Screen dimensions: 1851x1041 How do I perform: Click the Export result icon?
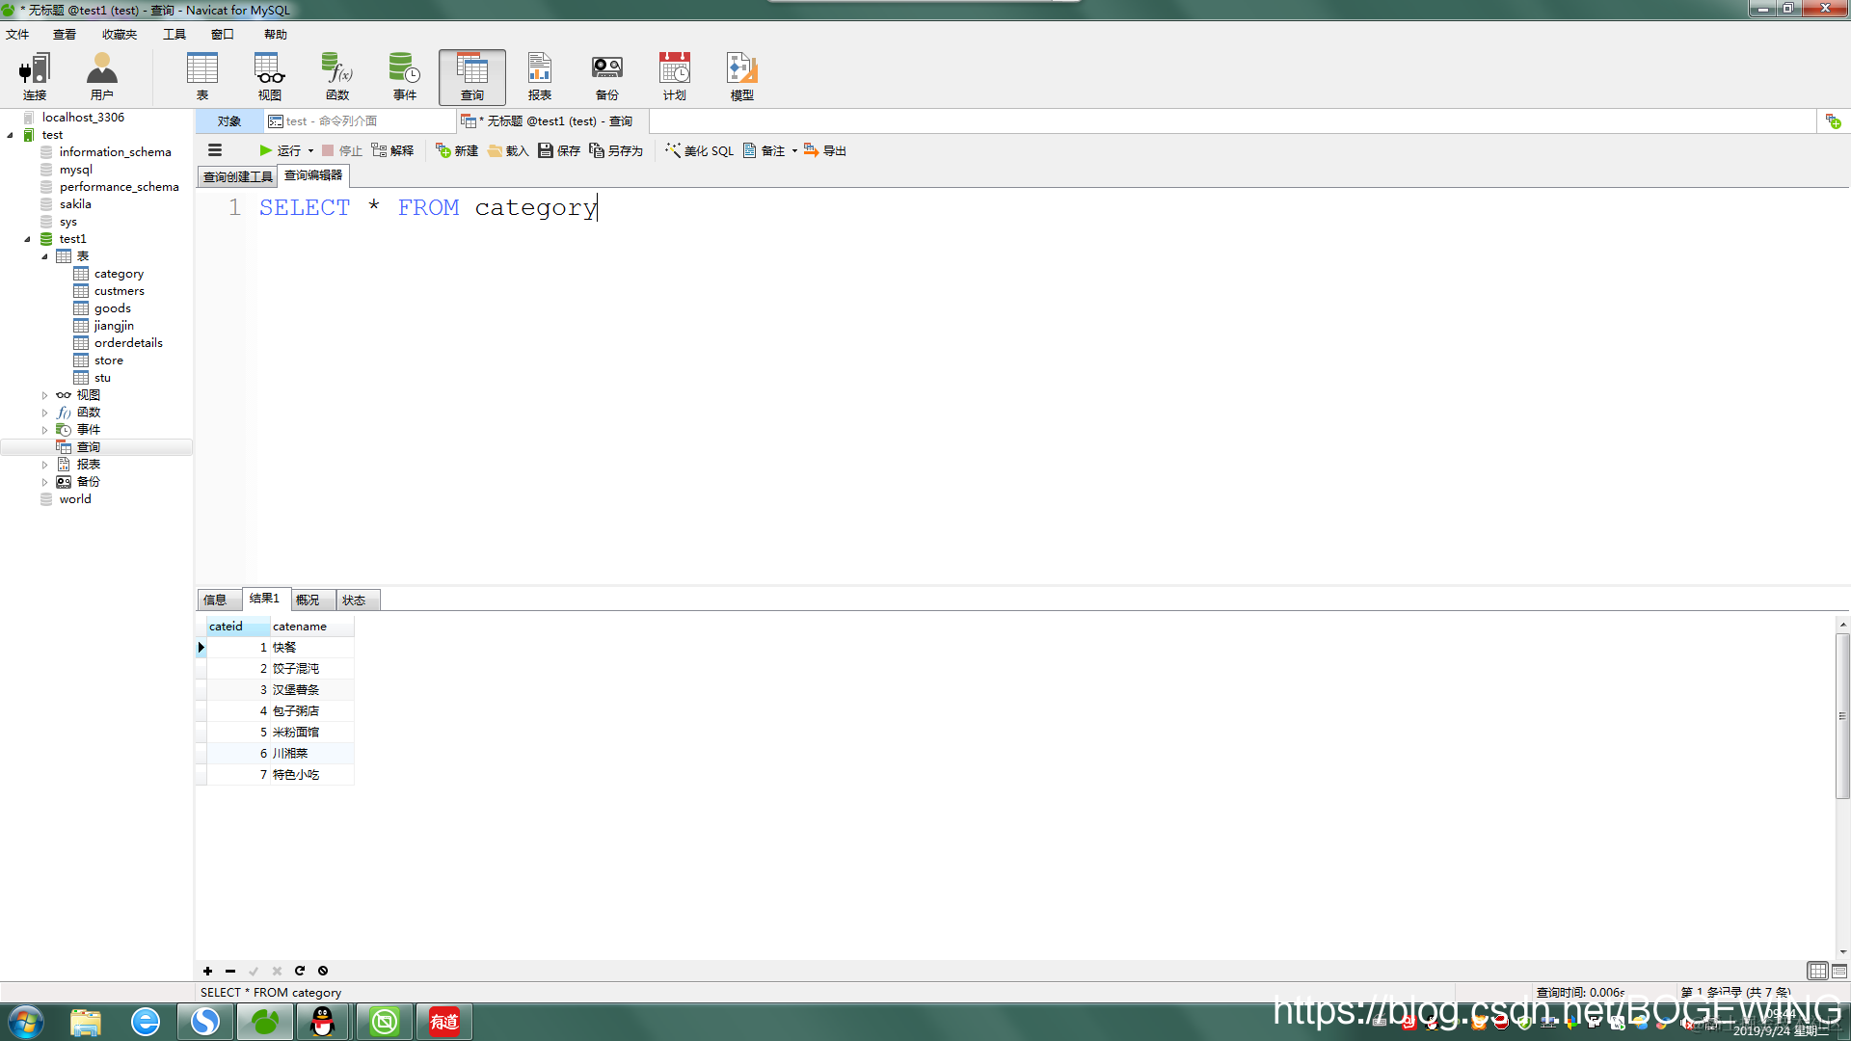click(x=825, y=150)
